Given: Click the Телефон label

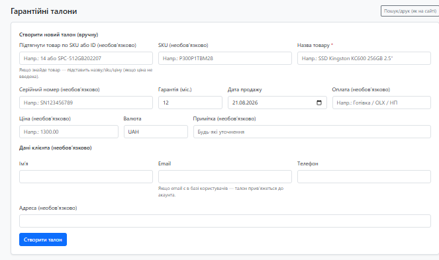Looking at the screenshot, I should [308, 163].
